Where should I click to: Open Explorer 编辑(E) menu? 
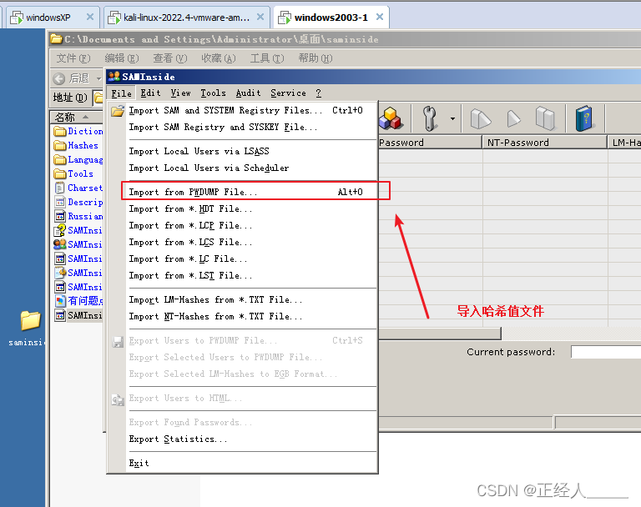(x=122, y=58)
